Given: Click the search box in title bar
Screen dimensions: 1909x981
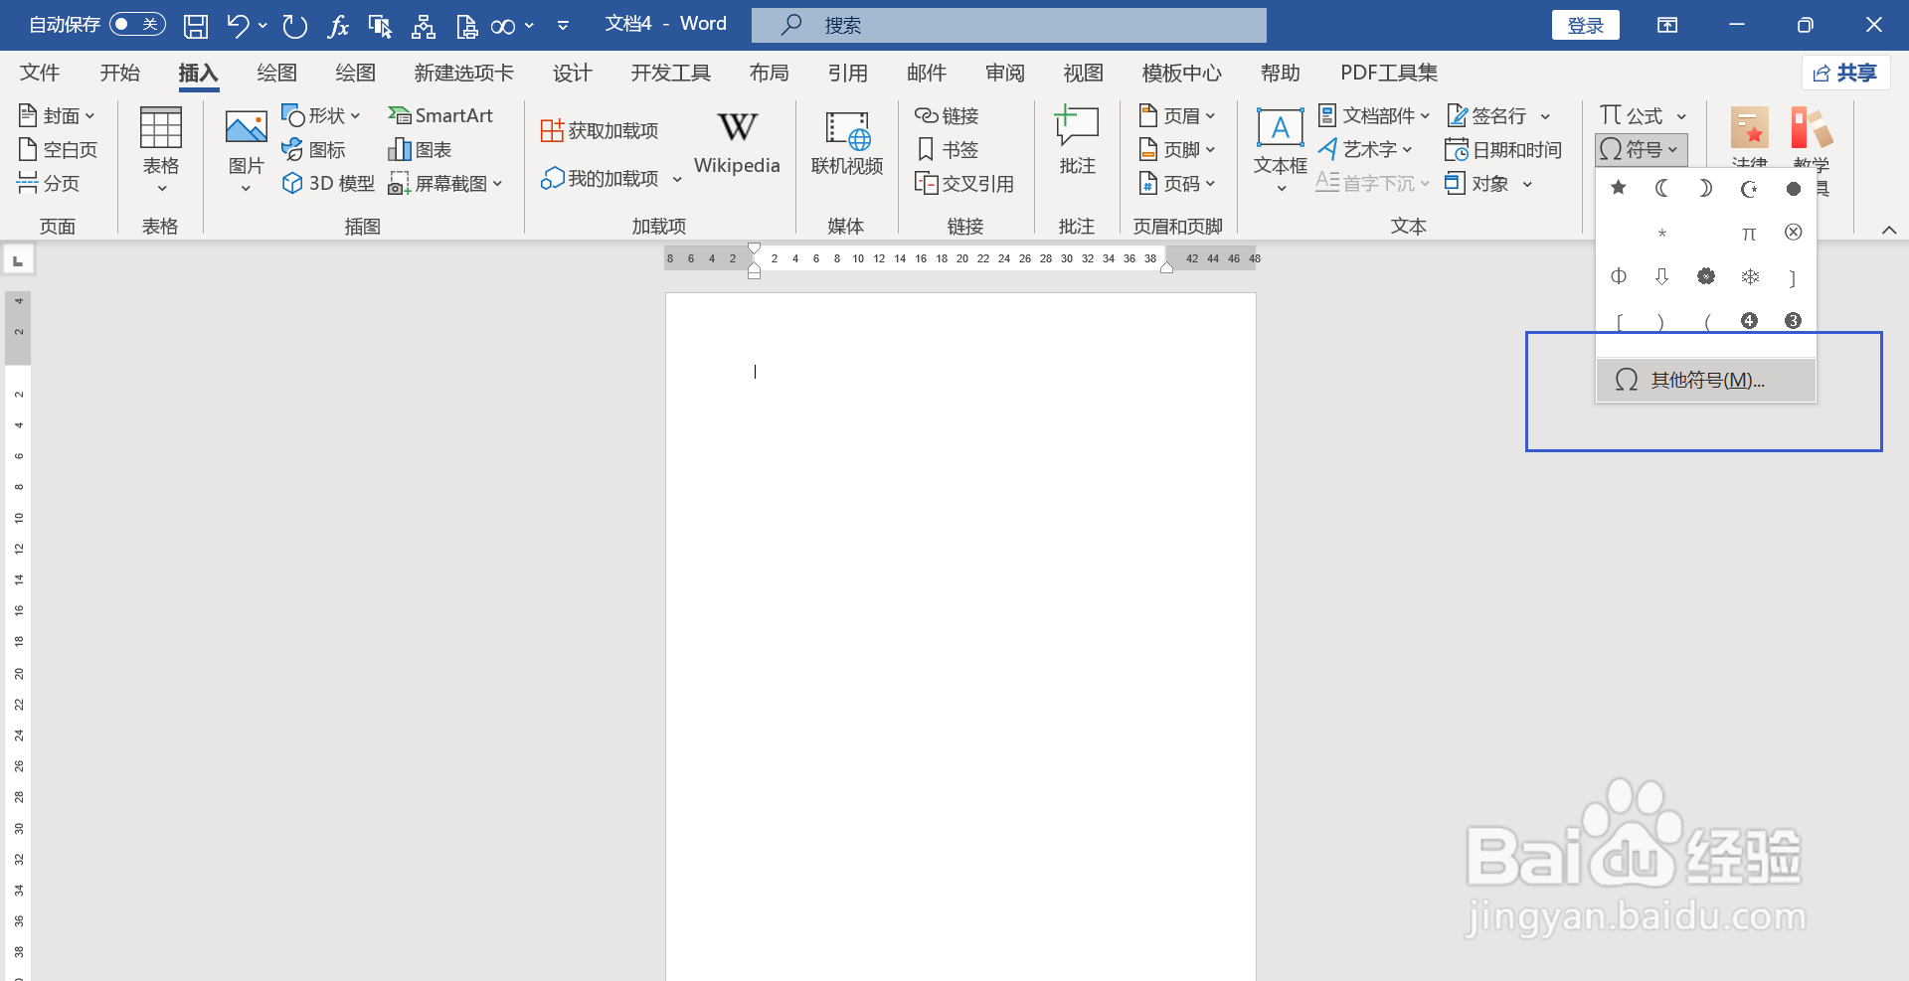Looking at the screenshot, I should click(1008, 25).
